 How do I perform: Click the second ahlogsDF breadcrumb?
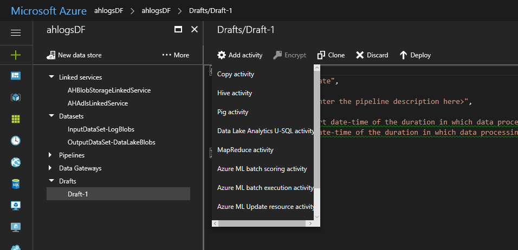click(x=156, y=11)
